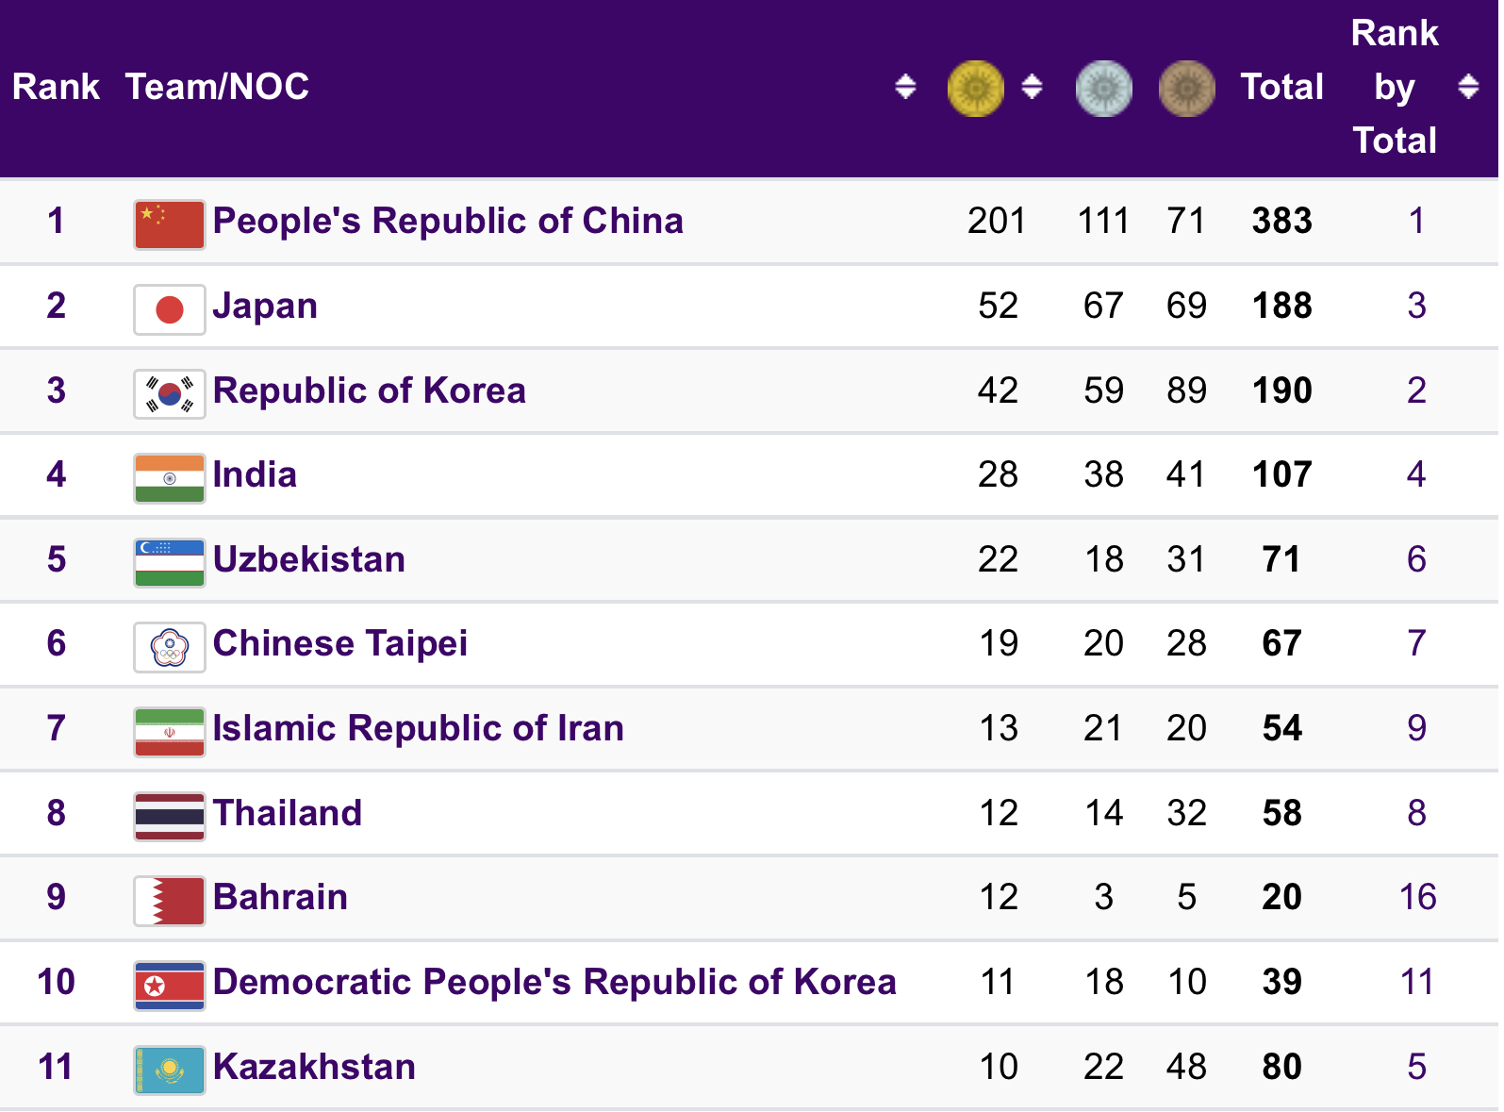The height and width of the screenshot is (1112, 1504).
Task: Open the Chinese Taipei team link
Action: pos(340,643)
